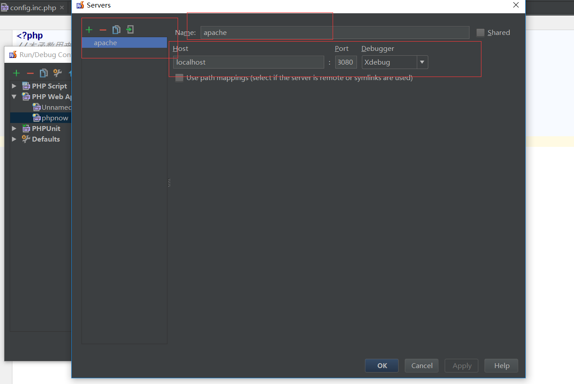Click the PHPUnit node icon
Viewport: 574px width, 384px height.
27,129
